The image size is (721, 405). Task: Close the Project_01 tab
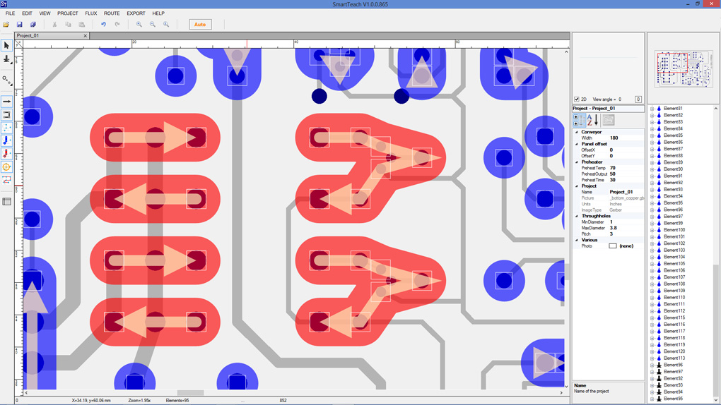click(86, 36)
